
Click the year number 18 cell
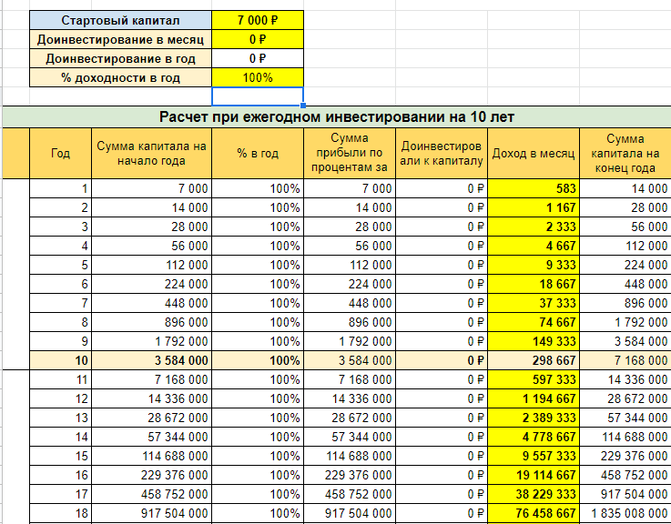[60, 513]
